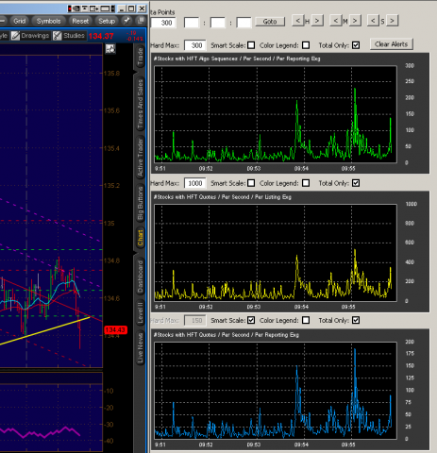Uncheck Total Only for the yellow quotes chart
The width and height of the screenshot is (437, 453).
pyautogui.click(x=356, y=183)
